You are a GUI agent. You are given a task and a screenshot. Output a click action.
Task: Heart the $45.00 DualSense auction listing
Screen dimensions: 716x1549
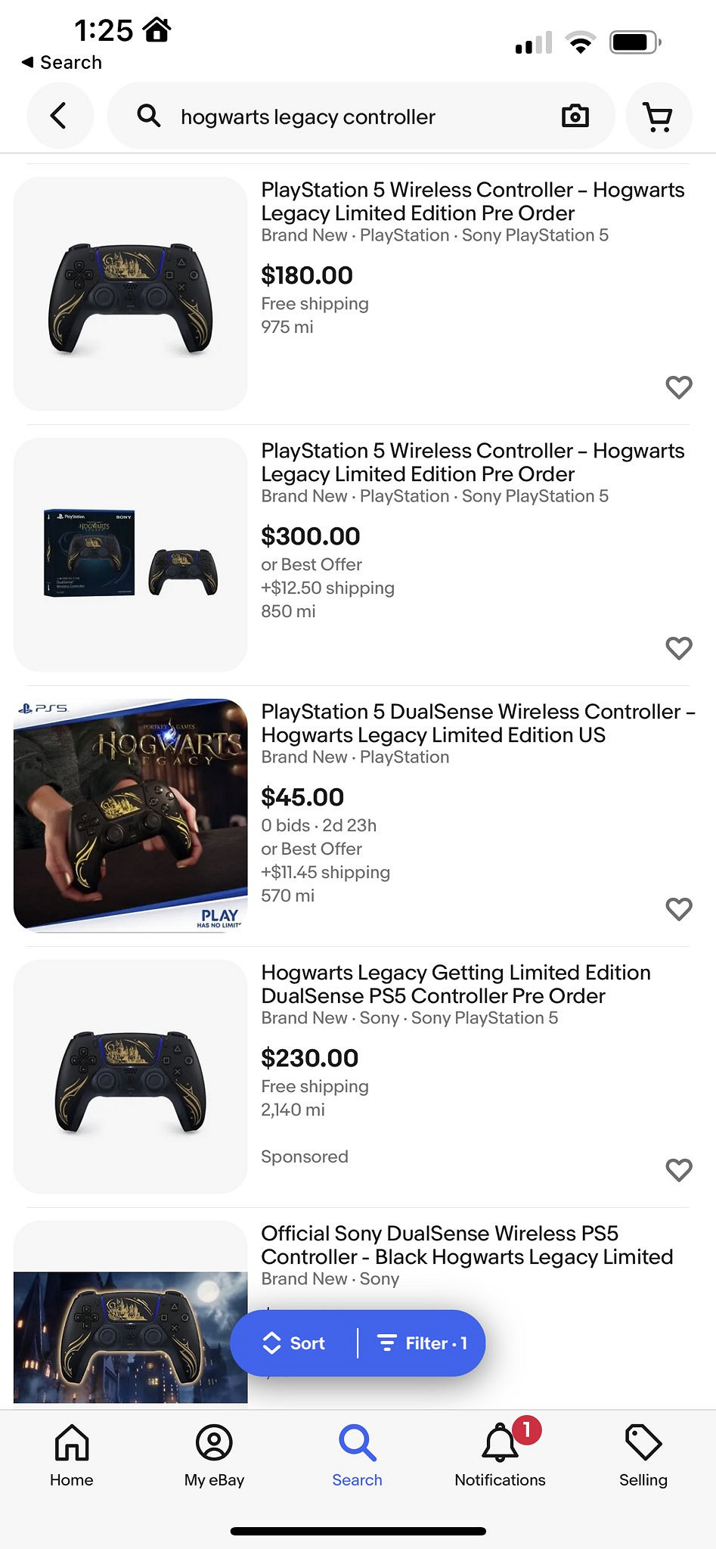coord(678,909)
